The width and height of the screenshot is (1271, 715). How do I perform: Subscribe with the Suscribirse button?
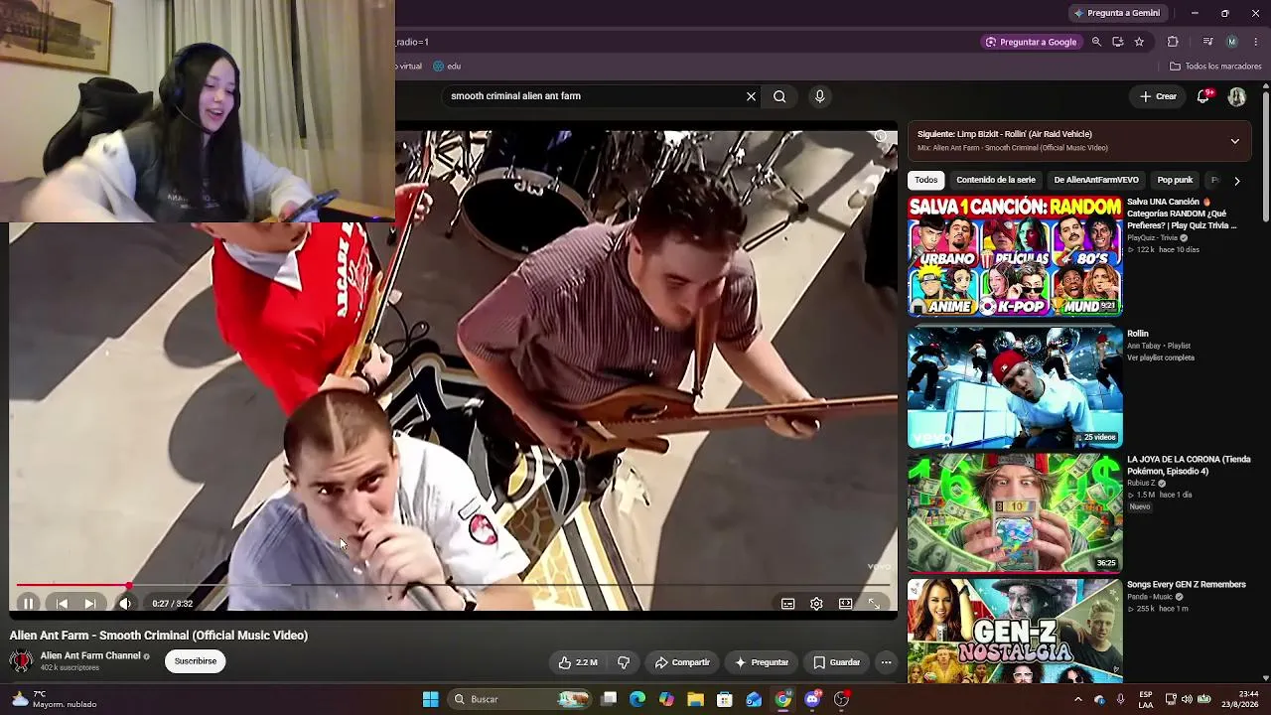click(196, 661)
